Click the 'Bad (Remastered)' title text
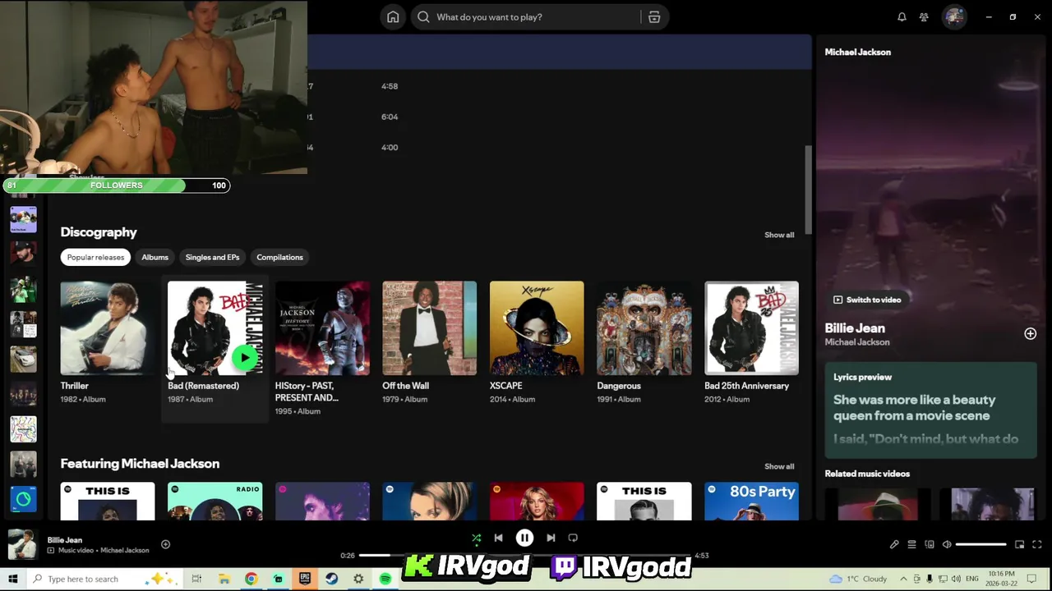The width and height of the screenshot is (1052, 591). pyautogui.click(x=203, y=386)
